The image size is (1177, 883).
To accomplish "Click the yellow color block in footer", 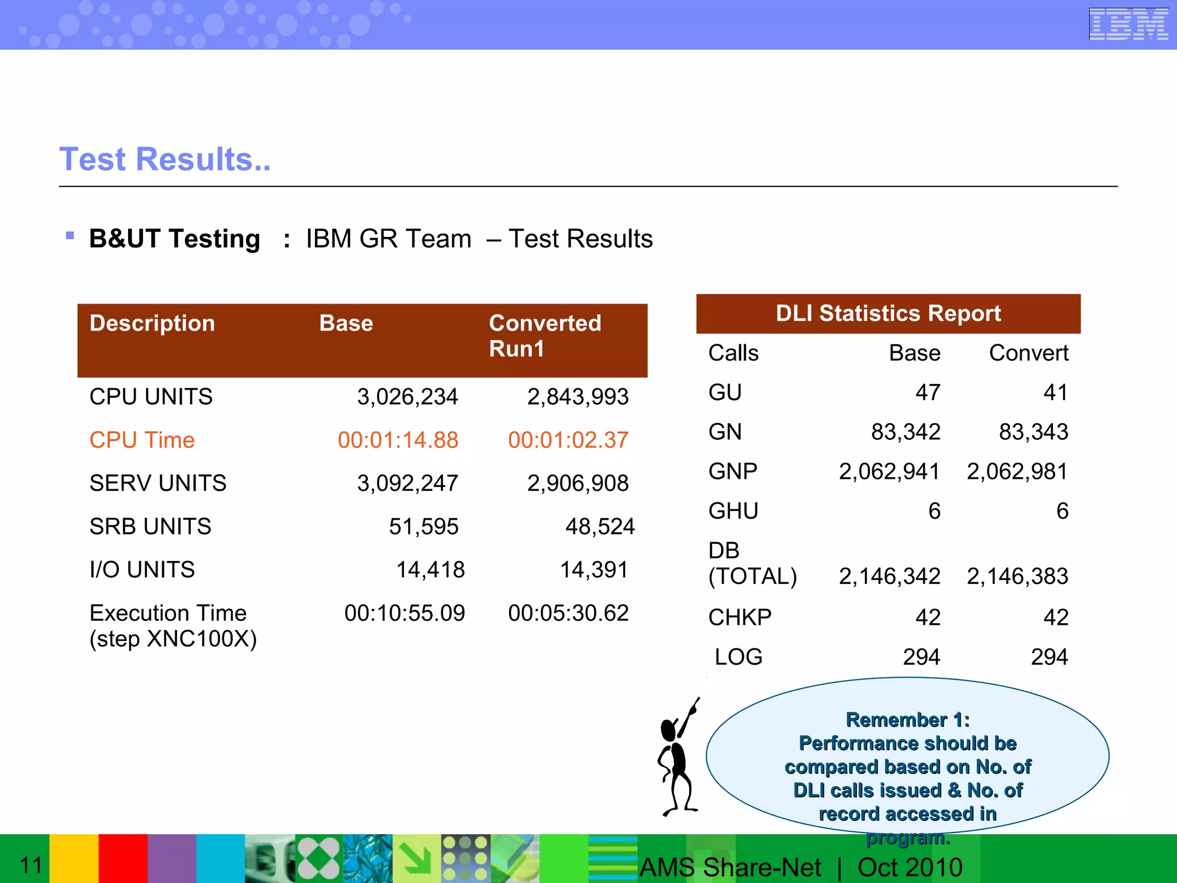I will [x=74, y=858].
